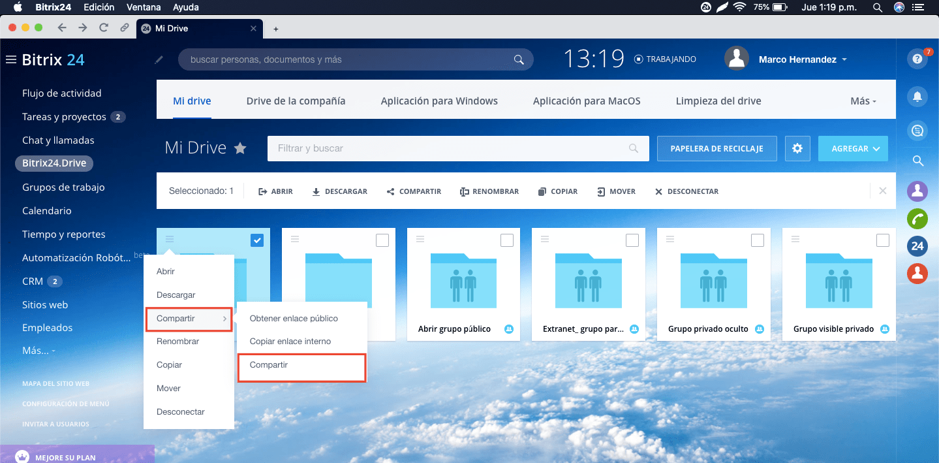The width and height of the screenshot is (939, 463).
Task: Open the Bitrix24 hamburger menu icon
Action: click(x=10, y=60)
